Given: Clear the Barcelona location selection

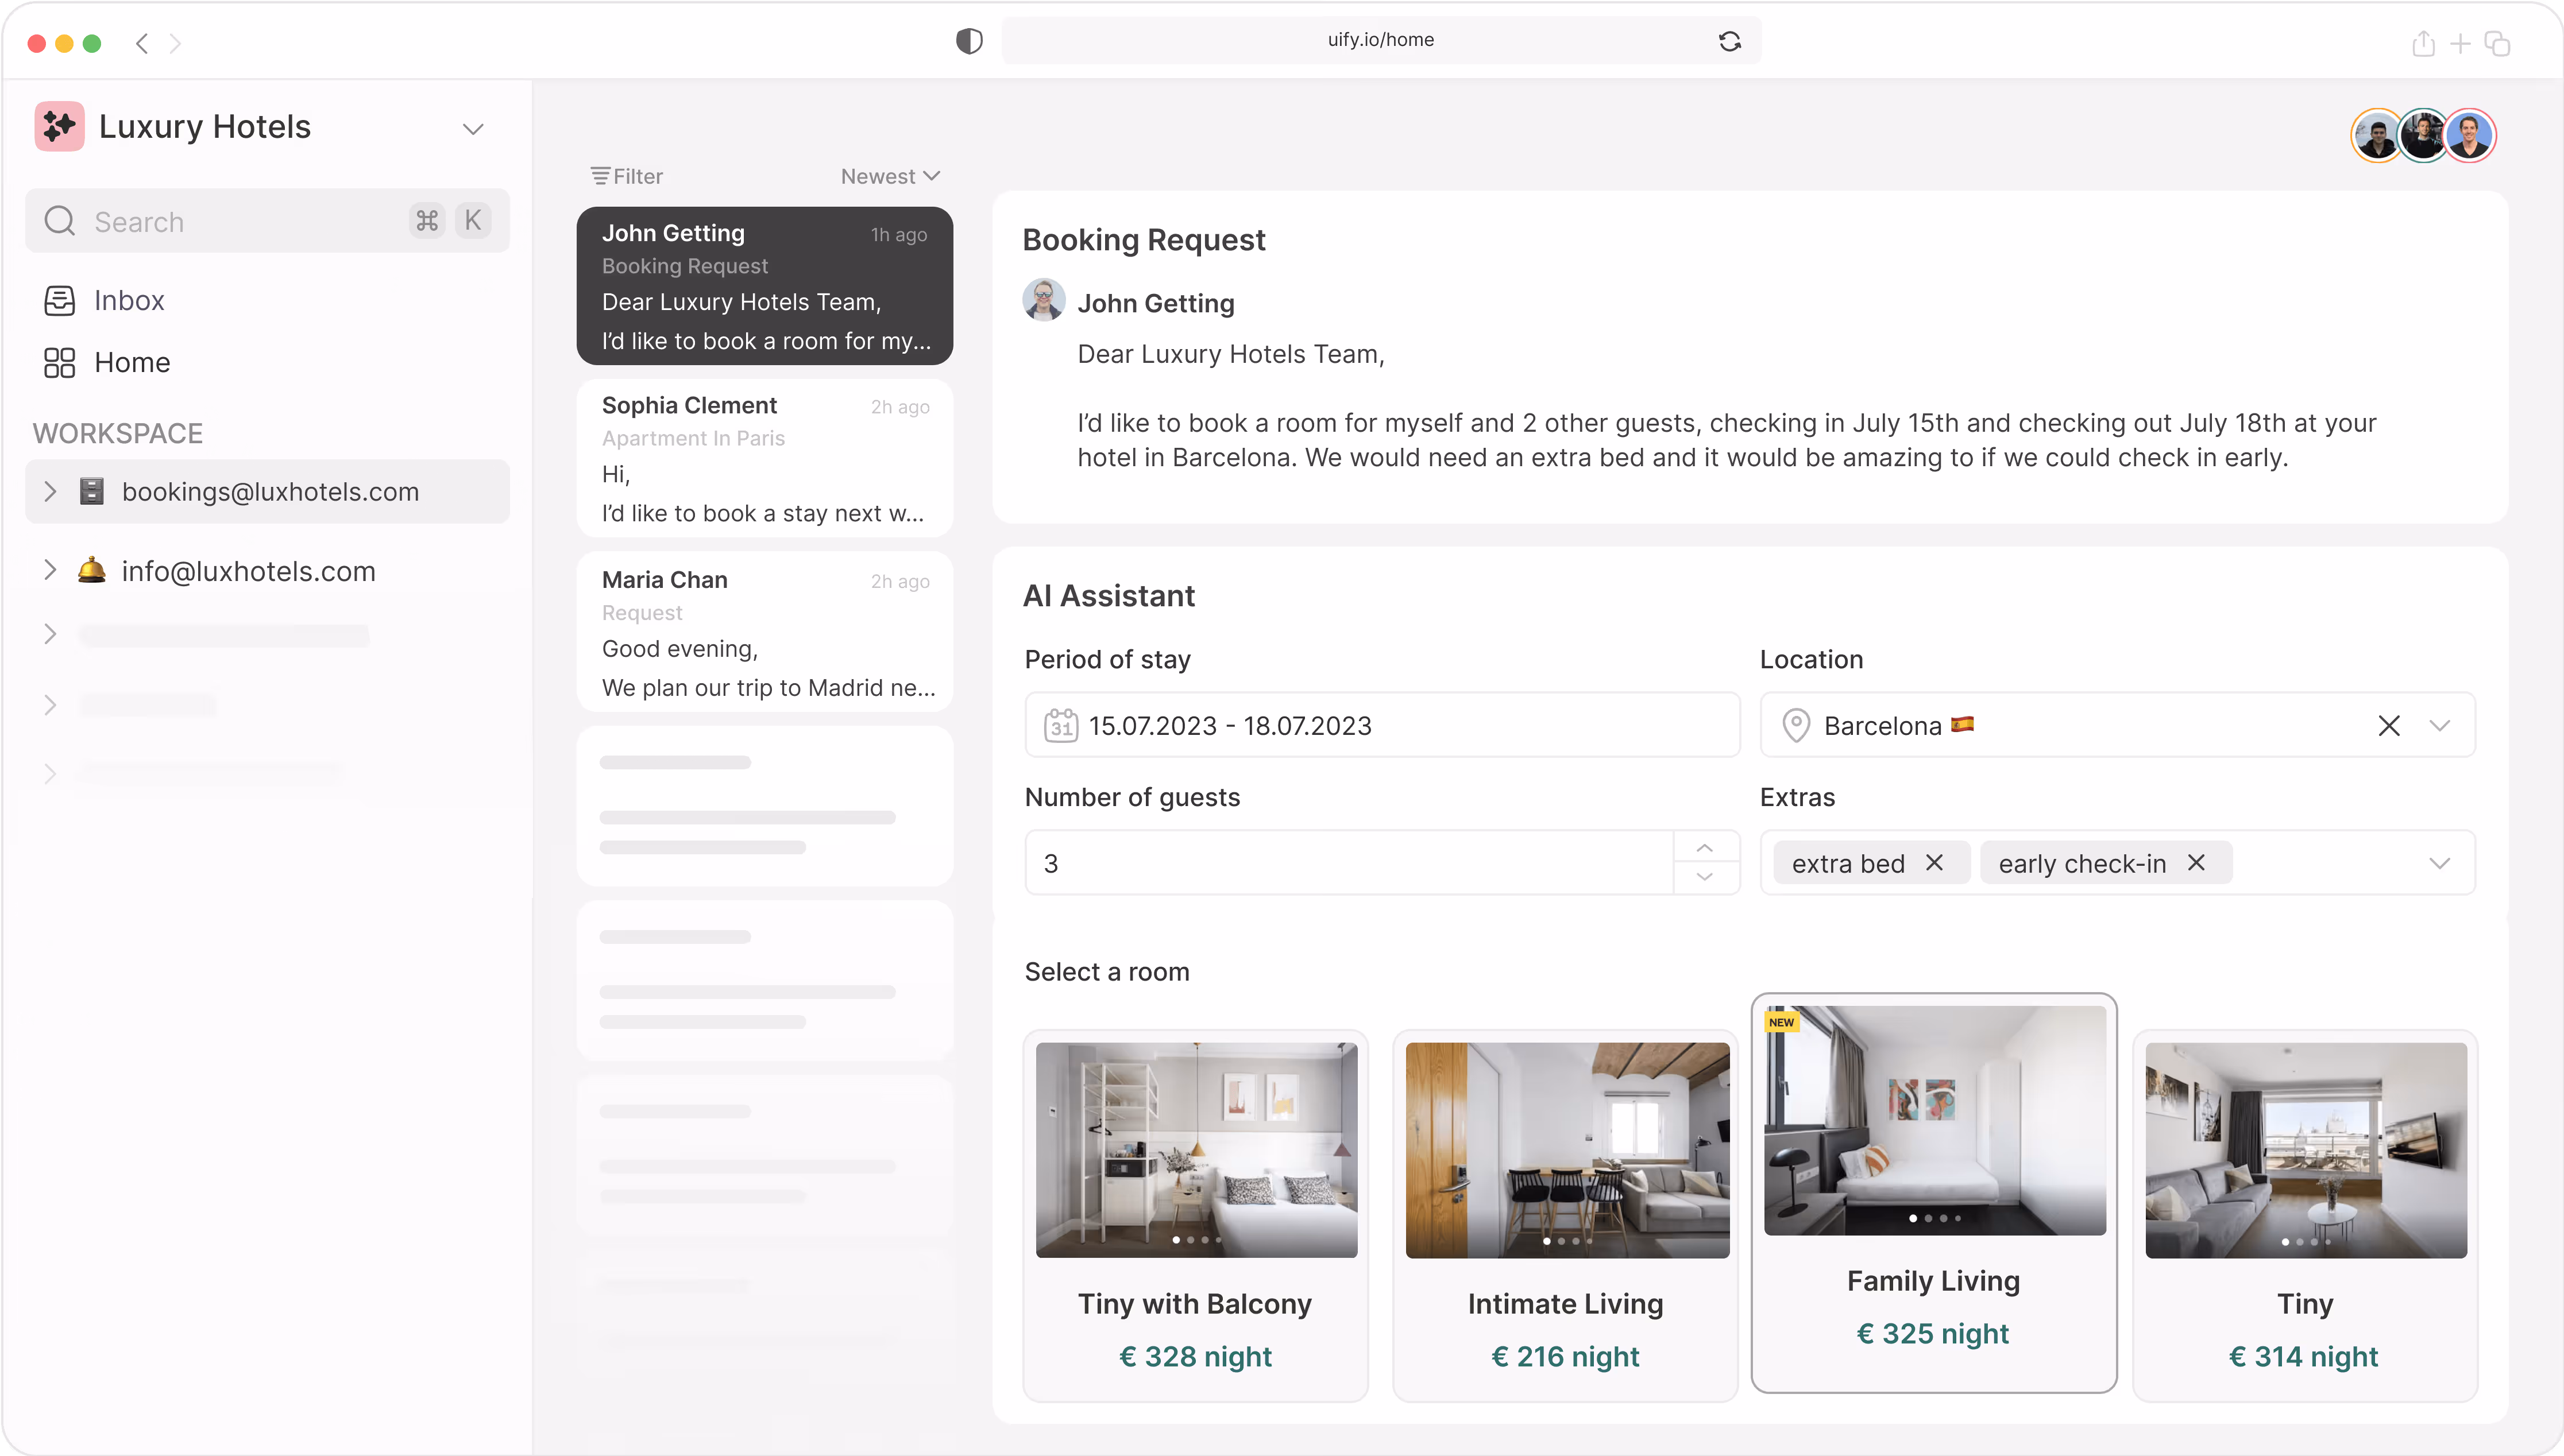Looking at the screenshot, I should point(2388,725).
